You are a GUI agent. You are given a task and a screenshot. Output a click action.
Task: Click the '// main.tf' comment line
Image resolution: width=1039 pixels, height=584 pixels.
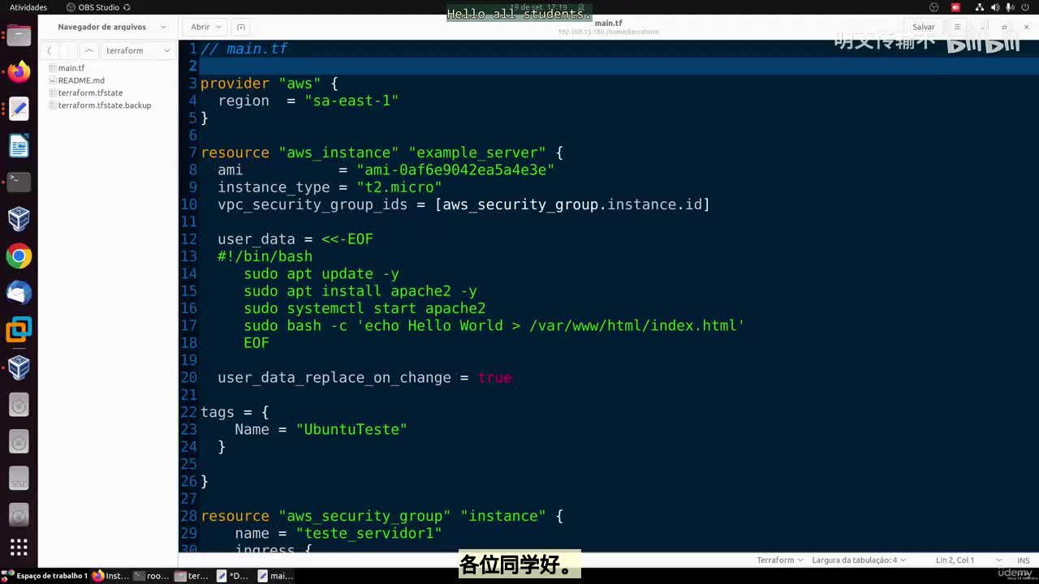(244, 49)
